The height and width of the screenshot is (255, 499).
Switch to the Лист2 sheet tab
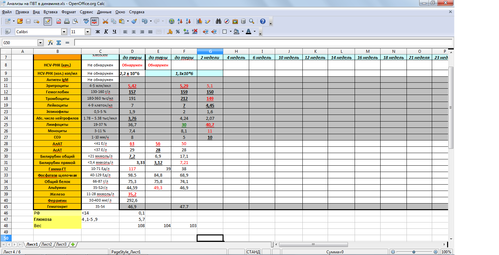point(47,244)
